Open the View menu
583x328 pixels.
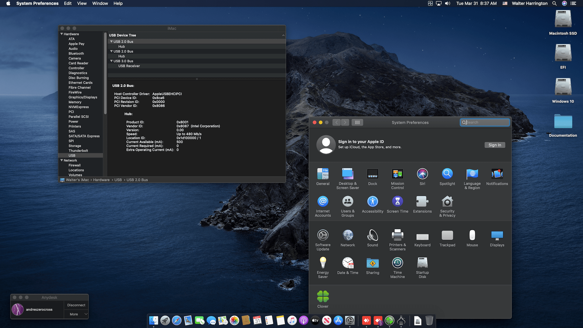point(82,3)
